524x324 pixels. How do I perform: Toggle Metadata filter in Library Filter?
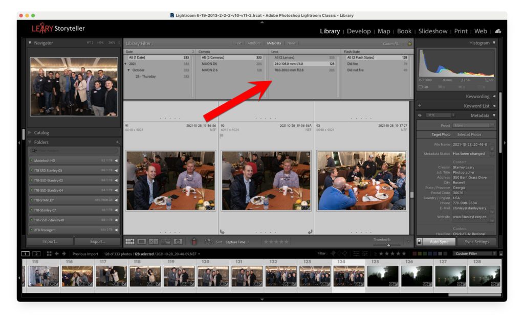pyautogui.click(x=274, y=43)
